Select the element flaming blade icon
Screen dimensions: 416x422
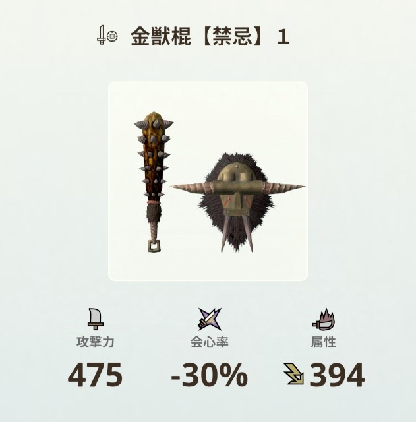(324, 319)
